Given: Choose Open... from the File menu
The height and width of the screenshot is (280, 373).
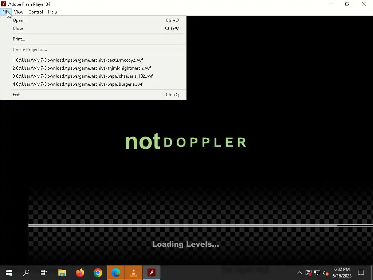Looking at the screenshot, I should click(x=93, y=20).
